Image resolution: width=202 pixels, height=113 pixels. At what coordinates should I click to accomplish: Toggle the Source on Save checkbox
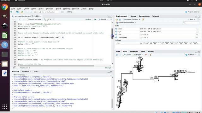tap(28, 19)
